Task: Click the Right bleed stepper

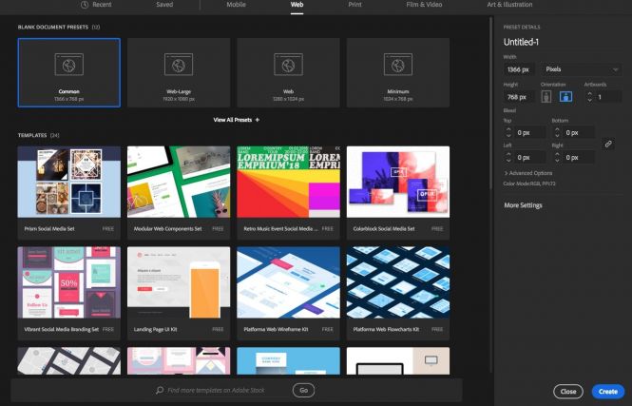Action: pos(557,157)
